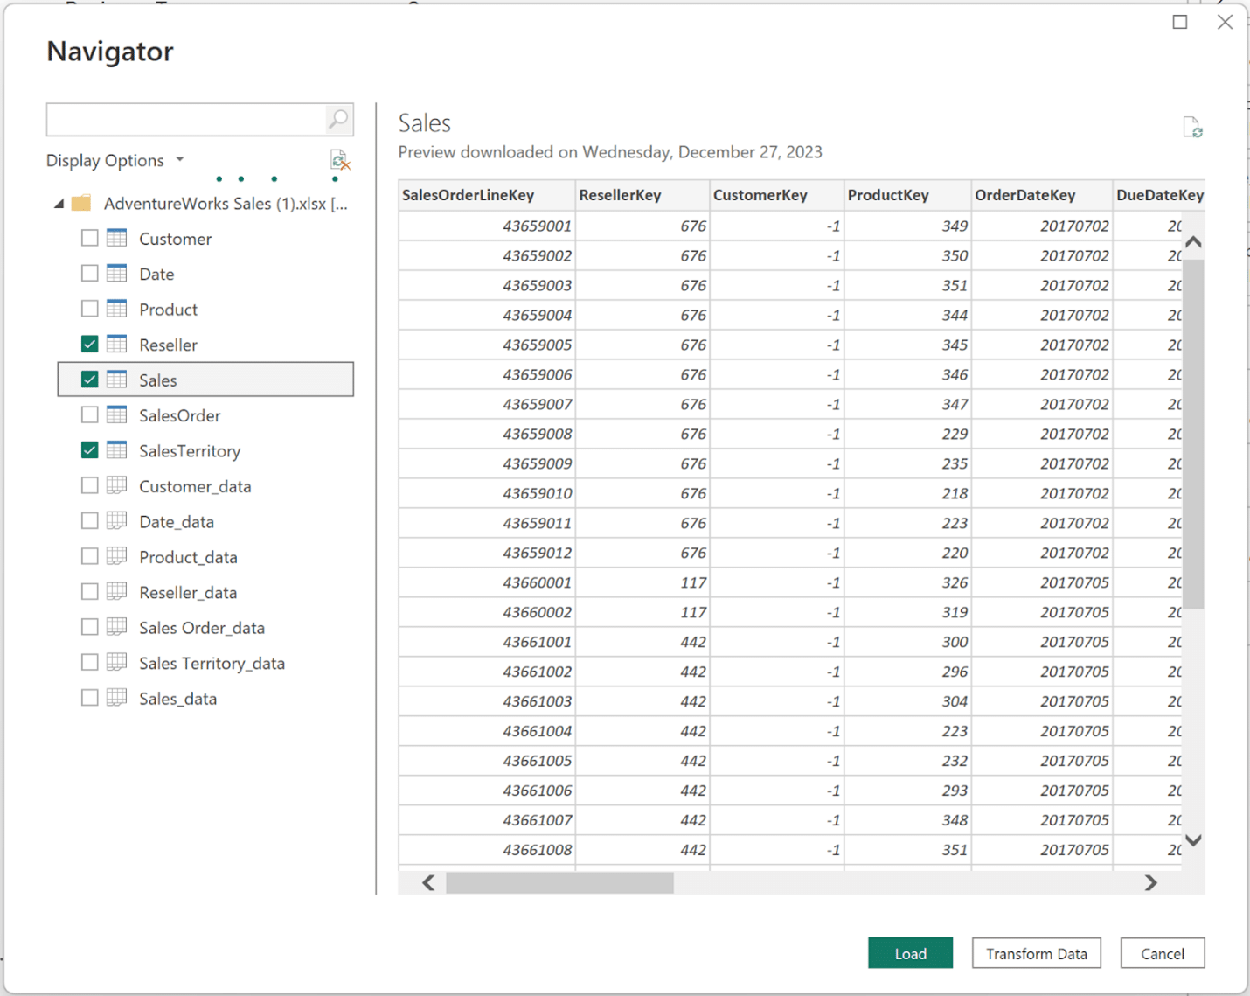The width and height of the screenshot is (1250, 996).
Task: Uncheck the Reseller table checkbox
Action: (89, 344)
